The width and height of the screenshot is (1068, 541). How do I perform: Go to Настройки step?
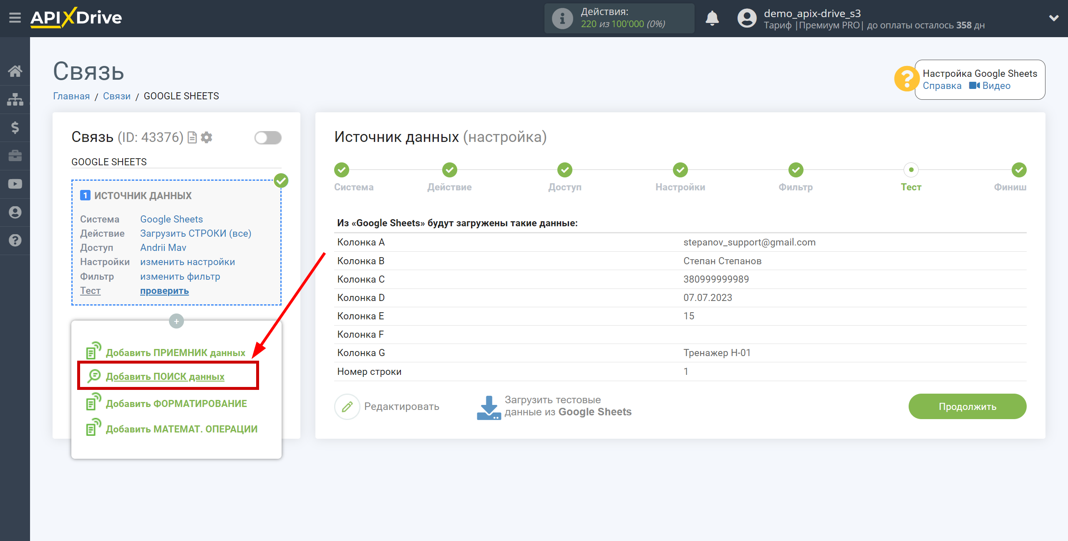680,170
